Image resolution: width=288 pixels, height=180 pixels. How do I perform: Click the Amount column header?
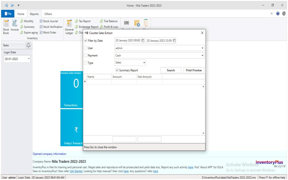coord(124,77)
